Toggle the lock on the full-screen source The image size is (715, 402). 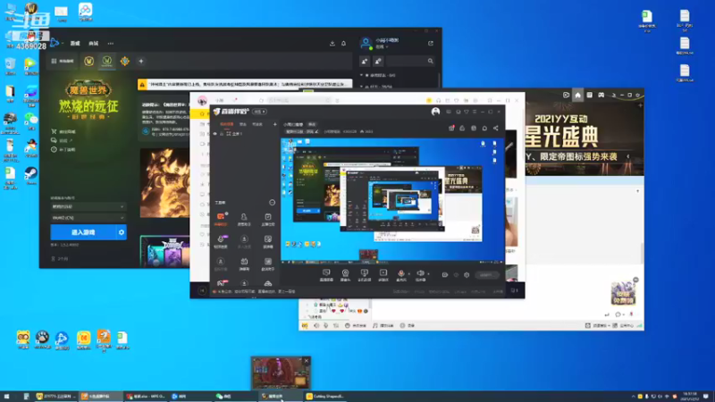pyautogui.click(x=222, y=134)
